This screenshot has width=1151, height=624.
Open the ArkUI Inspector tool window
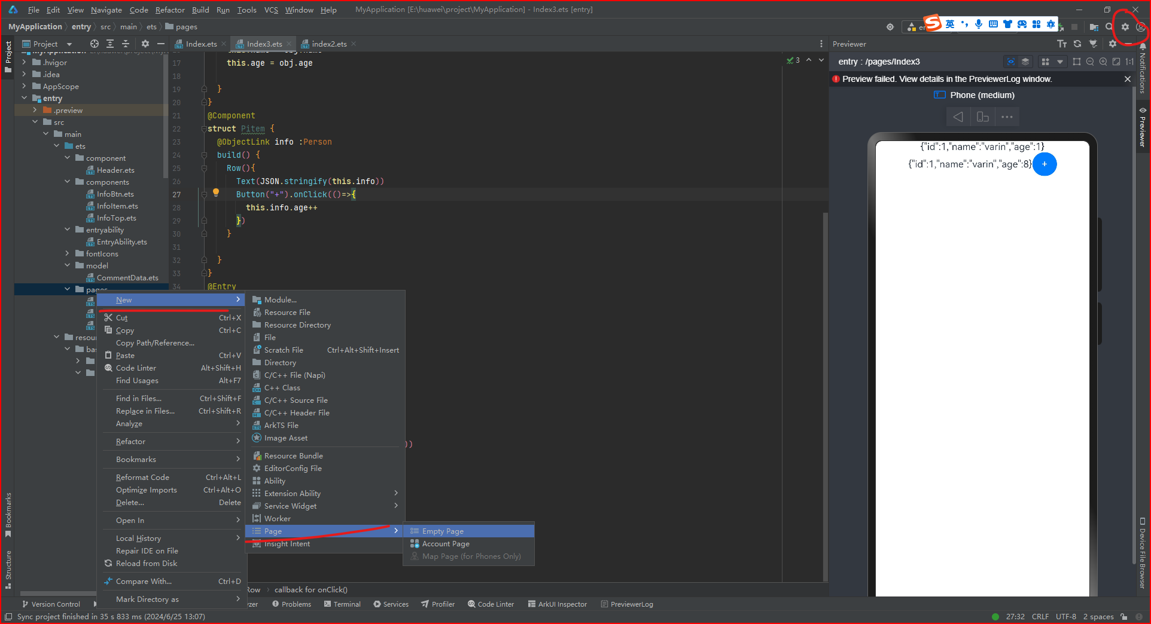[x=557, y=604]
